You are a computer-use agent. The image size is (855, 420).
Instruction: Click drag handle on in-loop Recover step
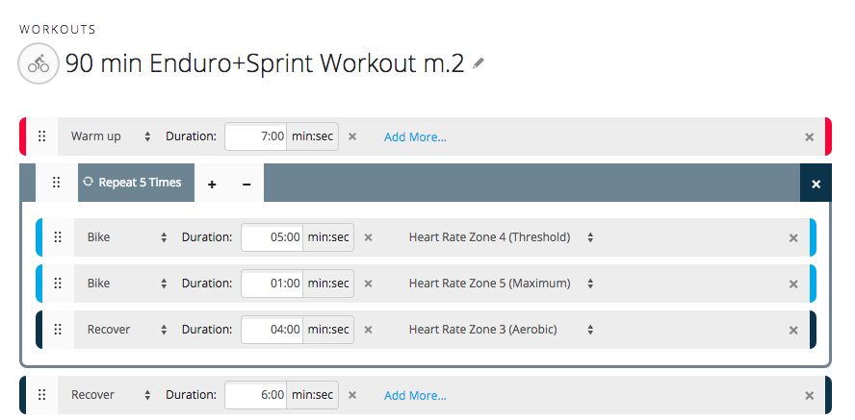pos(58,330)
